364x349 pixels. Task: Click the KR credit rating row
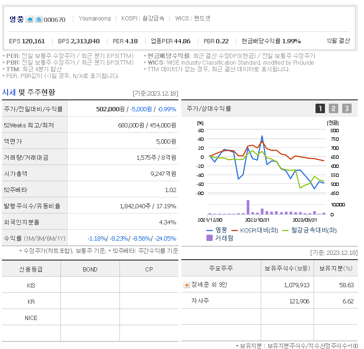(90, 301)
